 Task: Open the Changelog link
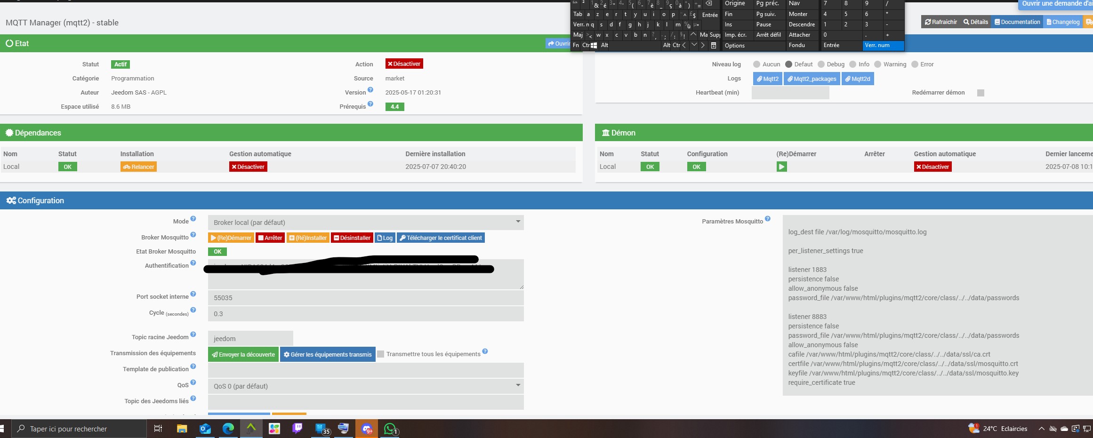[1063, 22]
